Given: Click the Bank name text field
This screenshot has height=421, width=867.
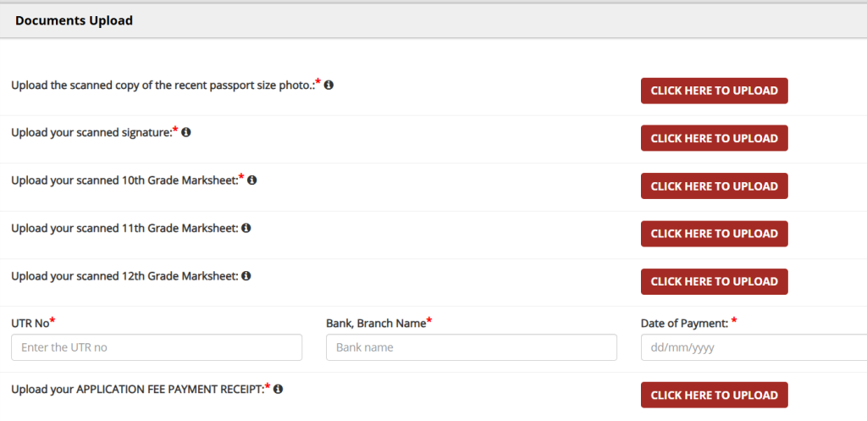Looking at the screenshot, I should tap(471, 347).
